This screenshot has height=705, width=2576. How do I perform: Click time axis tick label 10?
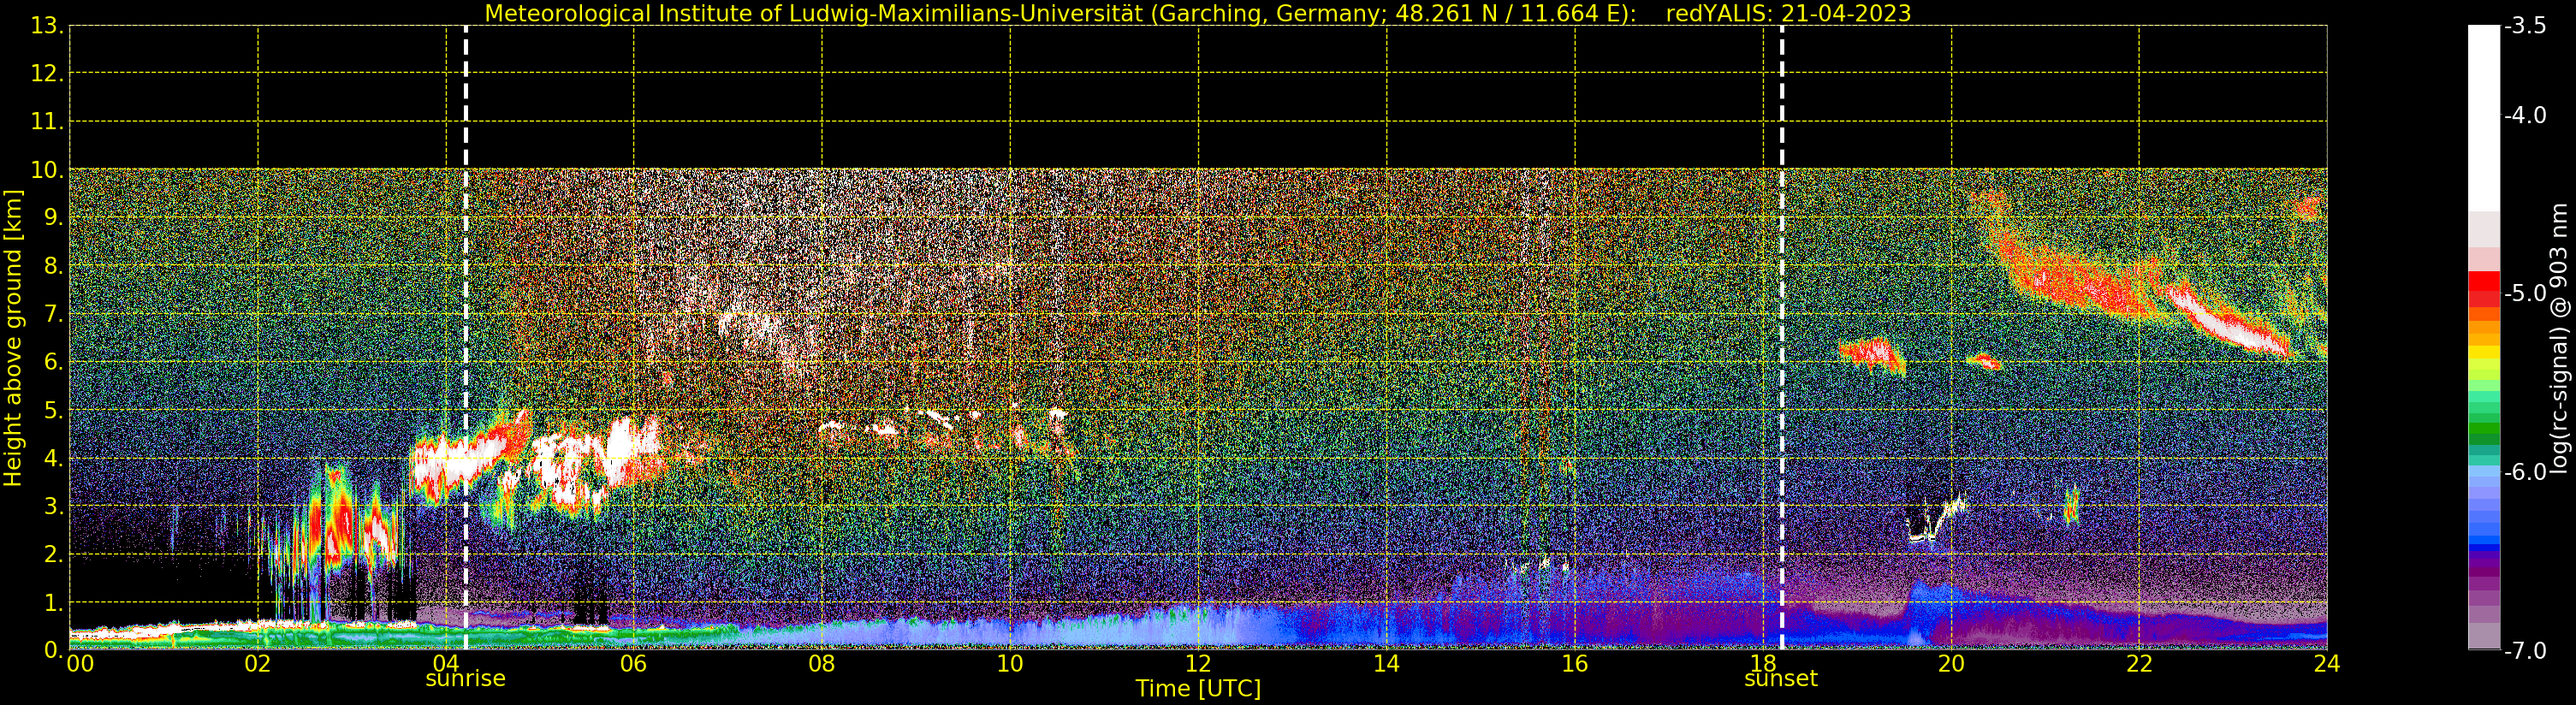coord(1010,664)
